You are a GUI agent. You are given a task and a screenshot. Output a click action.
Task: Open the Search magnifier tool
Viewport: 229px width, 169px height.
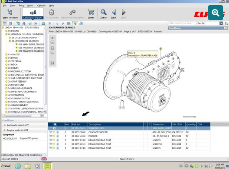point(104,14)
